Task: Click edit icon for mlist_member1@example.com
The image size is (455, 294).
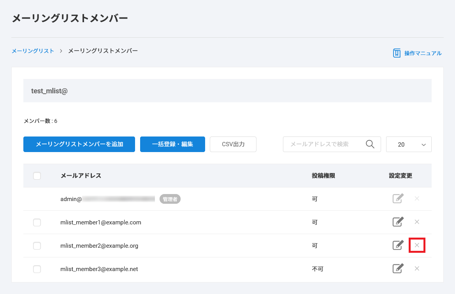Action: (397, 222)
